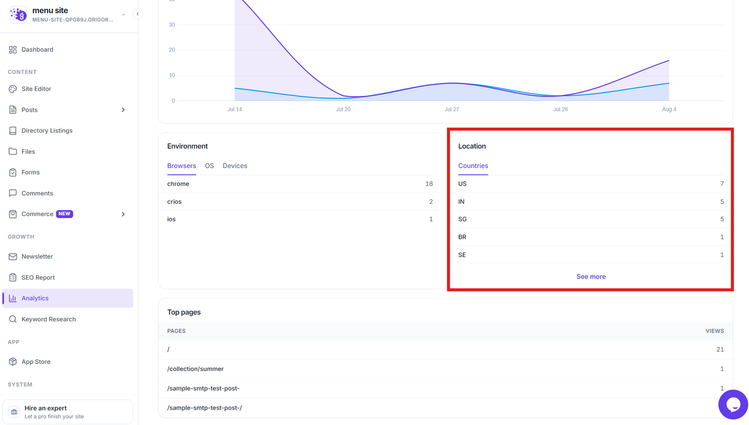This screenshot has height=425, width=749.
Task: Switch to the OS tab
Action: click(x=209, y=166)
